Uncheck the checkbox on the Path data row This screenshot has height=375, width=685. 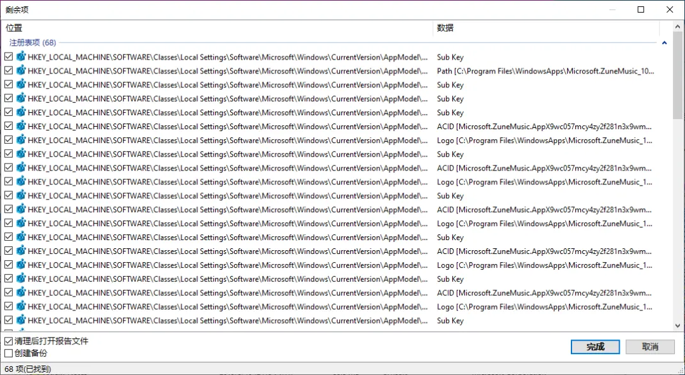[x=9, y=71]
